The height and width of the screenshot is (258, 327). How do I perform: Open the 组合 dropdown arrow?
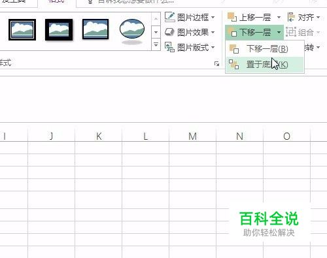[318, 33]
